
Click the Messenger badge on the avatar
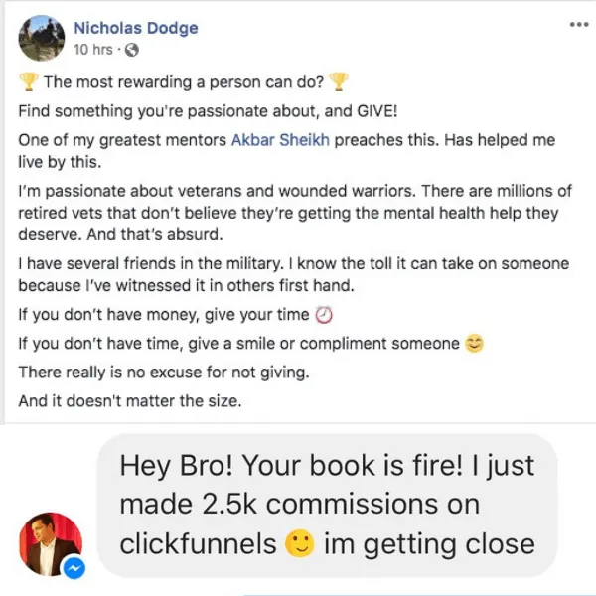coord(74,568)
